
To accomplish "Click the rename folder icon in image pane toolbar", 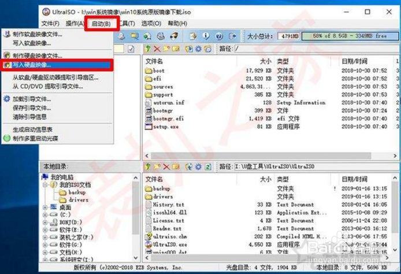I will [x=176, y=49].
